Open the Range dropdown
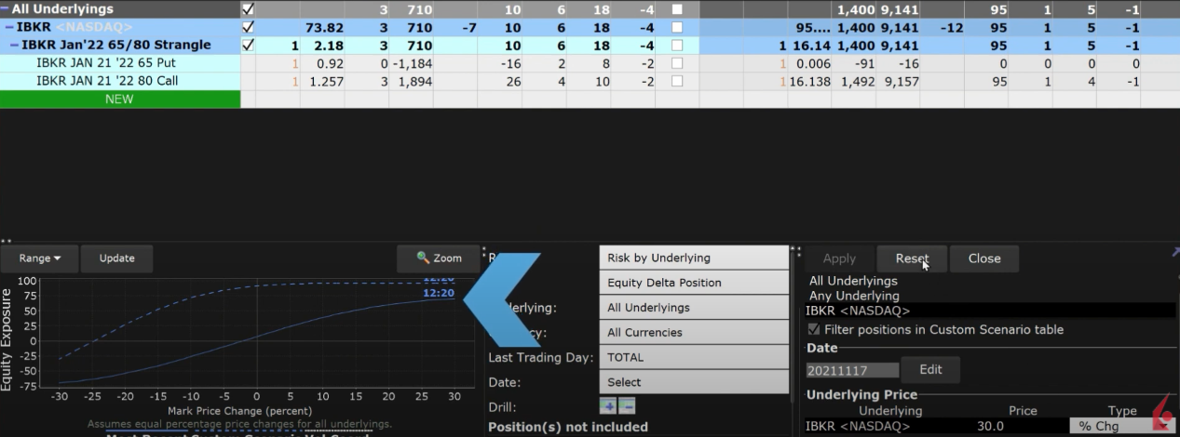Screen dimensions: 1180x437 point(39,258)
